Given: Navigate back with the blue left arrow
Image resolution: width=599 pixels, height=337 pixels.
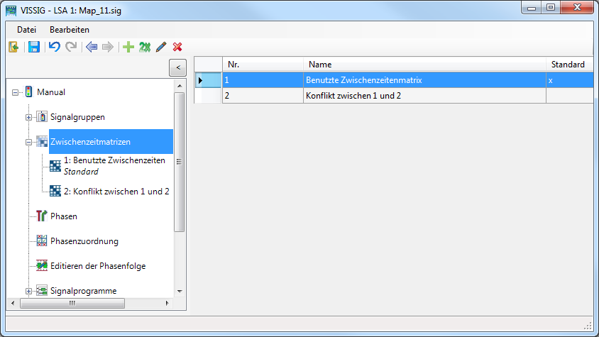Looking at the screenshot, I should pyautogui.click(x=91, y=47).
